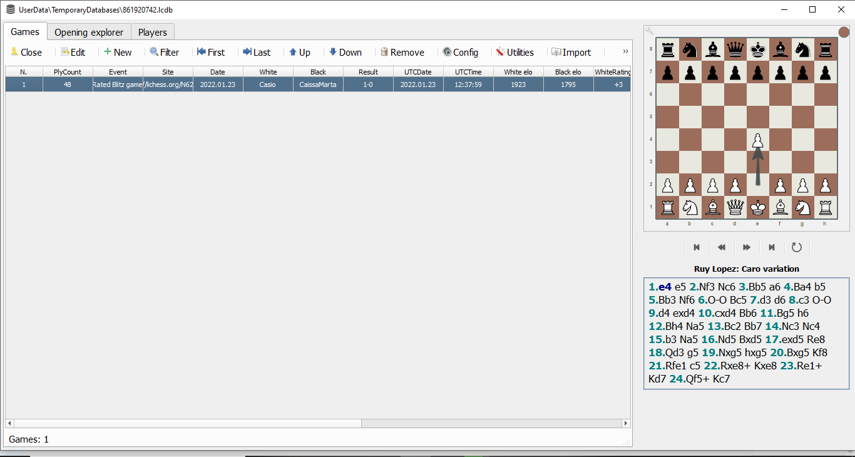This screenshot has height=457, width=855.
Task: Click the white queen on d1
Action: click(x=735, y=207)
